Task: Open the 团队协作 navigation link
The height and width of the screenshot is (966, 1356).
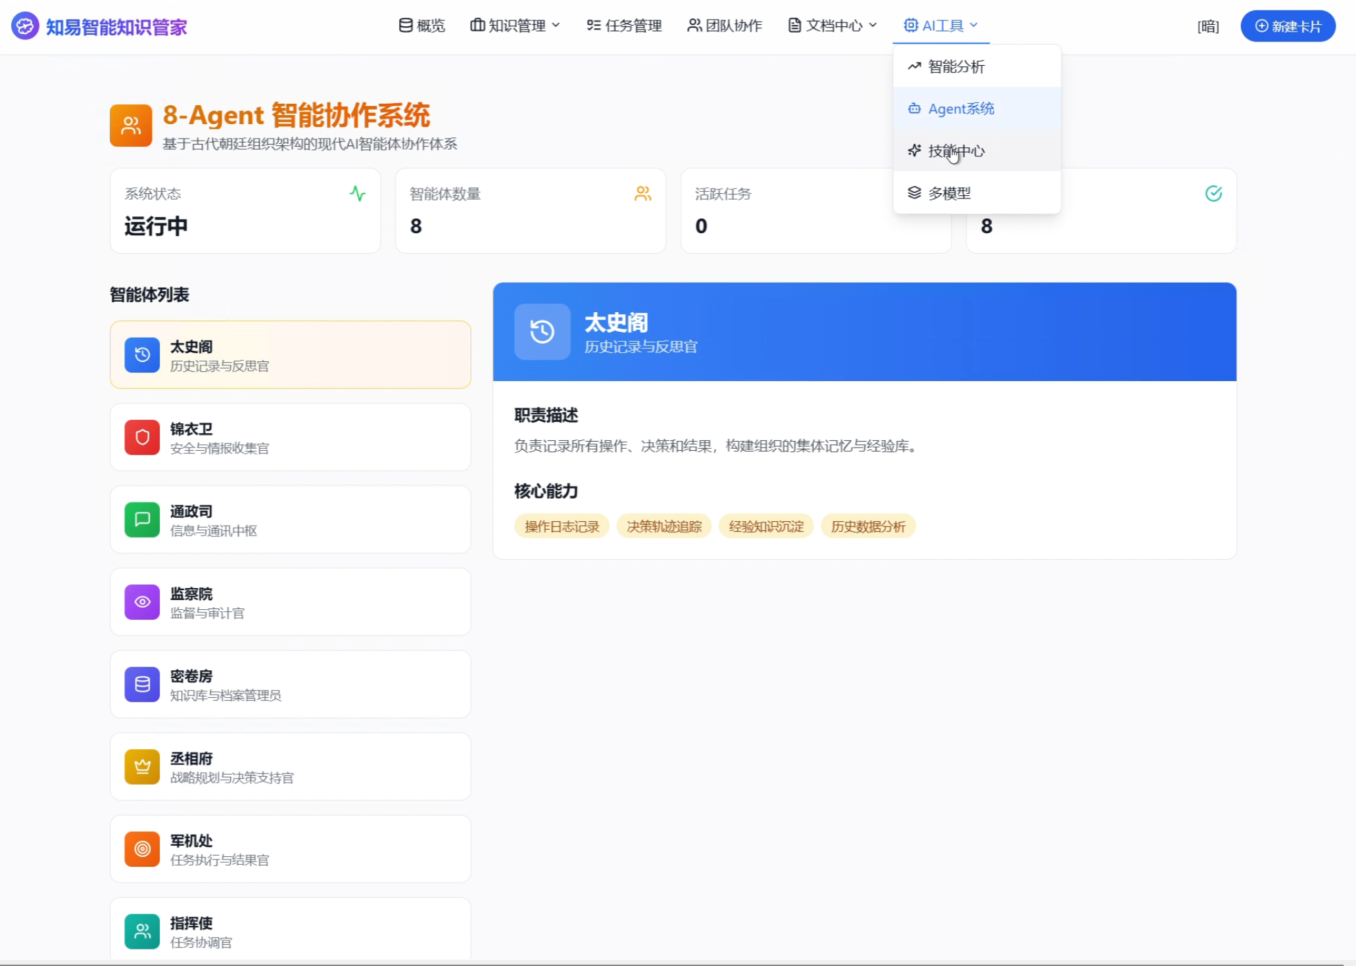Action: pos(725,26)
